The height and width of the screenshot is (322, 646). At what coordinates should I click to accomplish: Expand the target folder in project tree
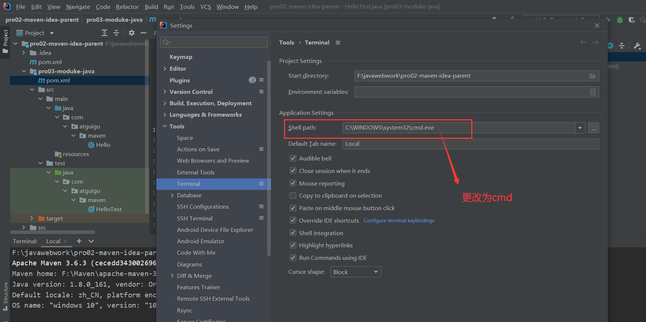tap(32, 219)
